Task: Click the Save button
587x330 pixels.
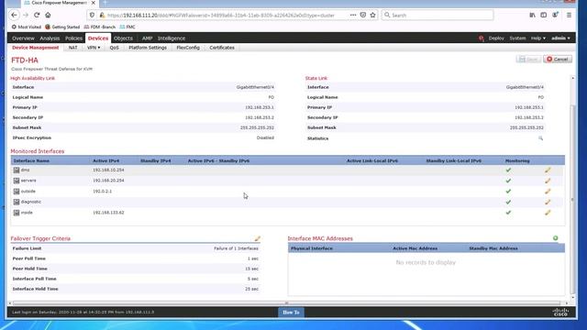Action: click(528, 59)
